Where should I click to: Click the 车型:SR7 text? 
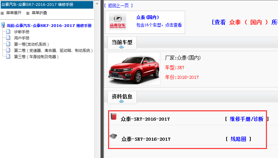pyautogui.click(x=175, y=67)
